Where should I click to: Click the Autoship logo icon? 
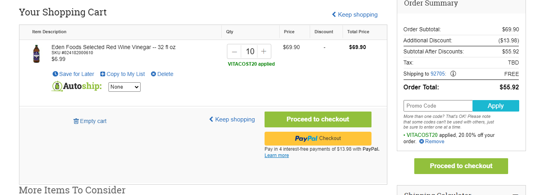coord(57,86)
